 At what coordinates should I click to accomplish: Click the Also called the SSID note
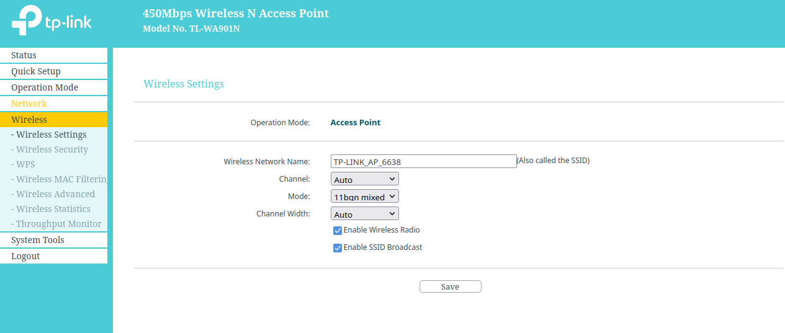tap(553, 161)
